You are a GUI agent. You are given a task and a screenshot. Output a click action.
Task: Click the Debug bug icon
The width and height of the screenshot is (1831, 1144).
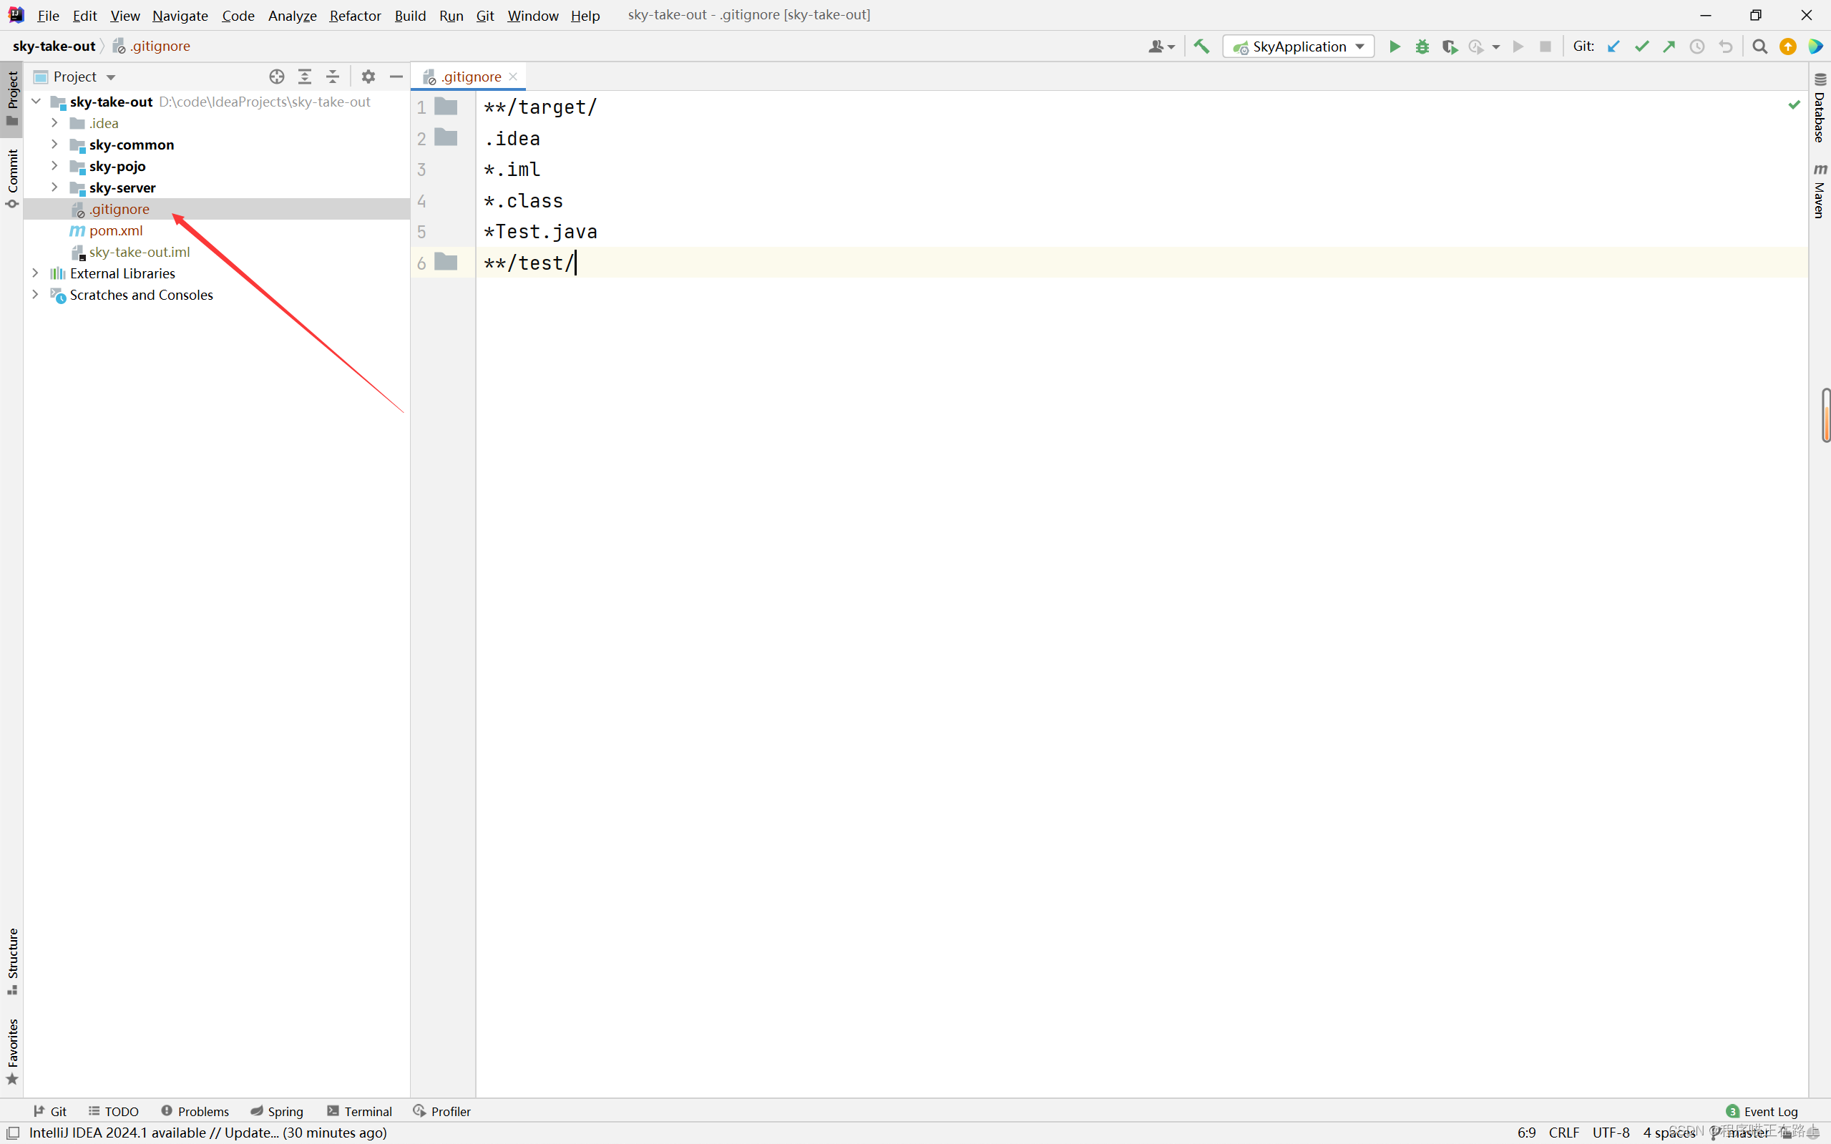(x=1422, y=47)
